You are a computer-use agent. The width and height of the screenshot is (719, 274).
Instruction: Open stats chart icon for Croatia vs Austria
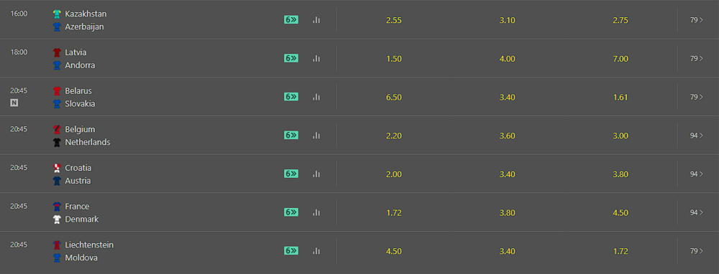click(x=316, y=174)
